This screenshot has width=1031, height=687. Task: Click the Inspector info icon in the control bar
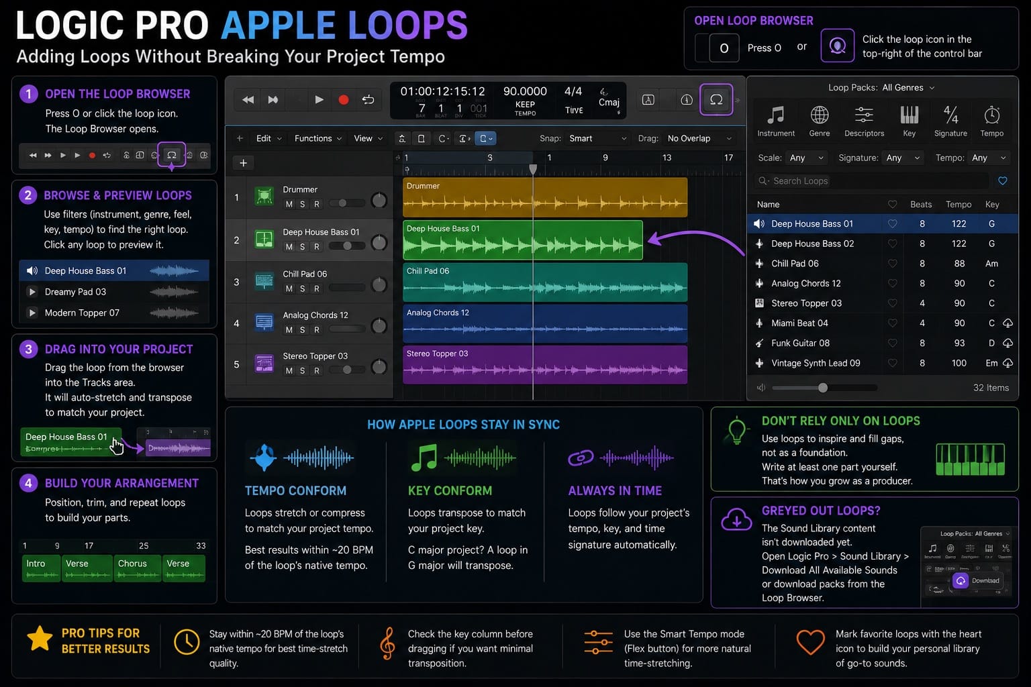pos(686,100)
